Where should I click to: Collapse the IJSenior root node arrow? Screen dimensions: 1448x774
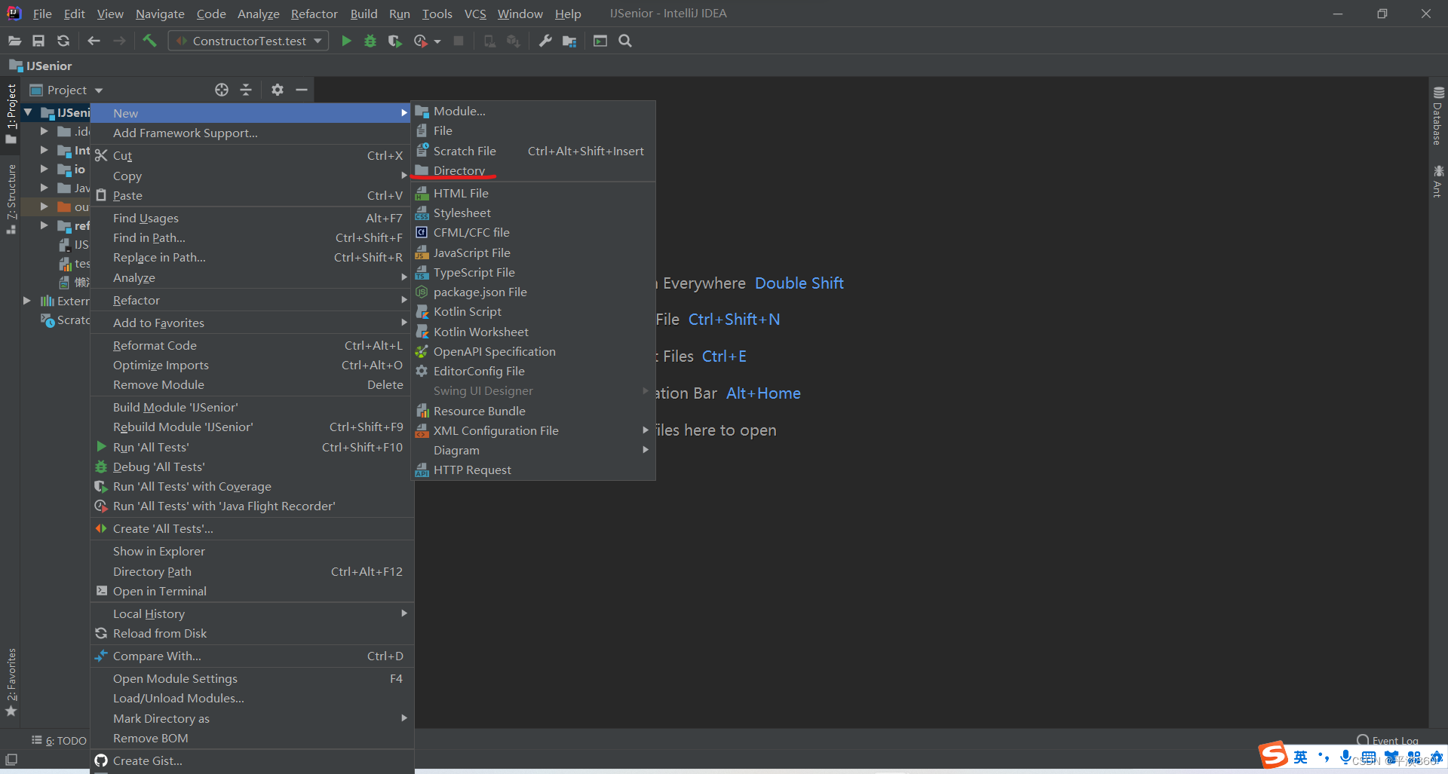click(x=28, y=112)
